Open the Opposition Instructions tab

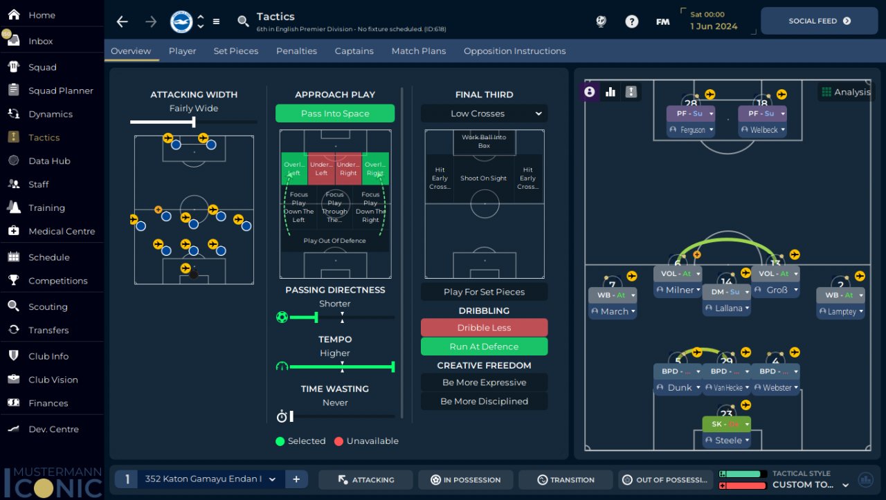514,51
